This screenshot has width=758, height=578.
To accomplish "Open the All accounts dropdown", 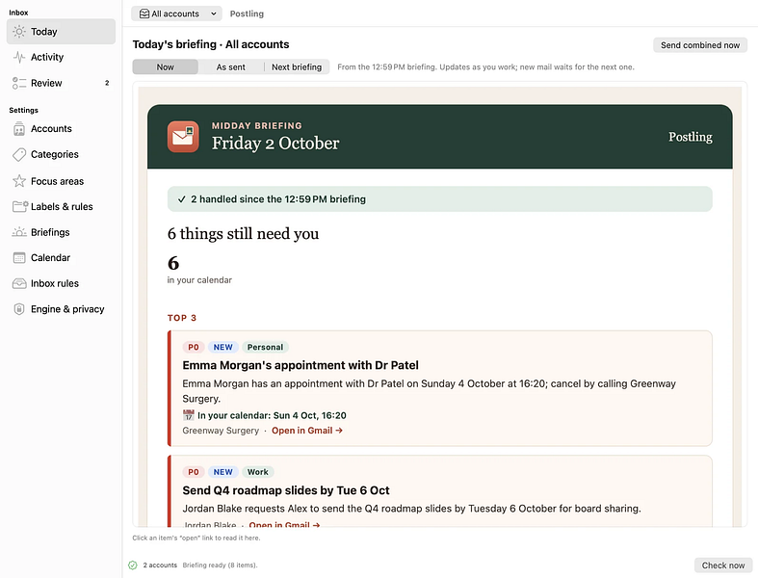I will 176,13.
